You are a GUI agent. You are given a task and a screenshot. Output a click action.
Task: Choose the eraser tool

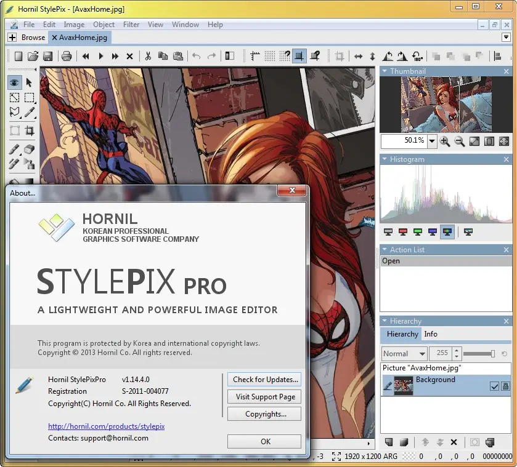(x=29, y=149)
